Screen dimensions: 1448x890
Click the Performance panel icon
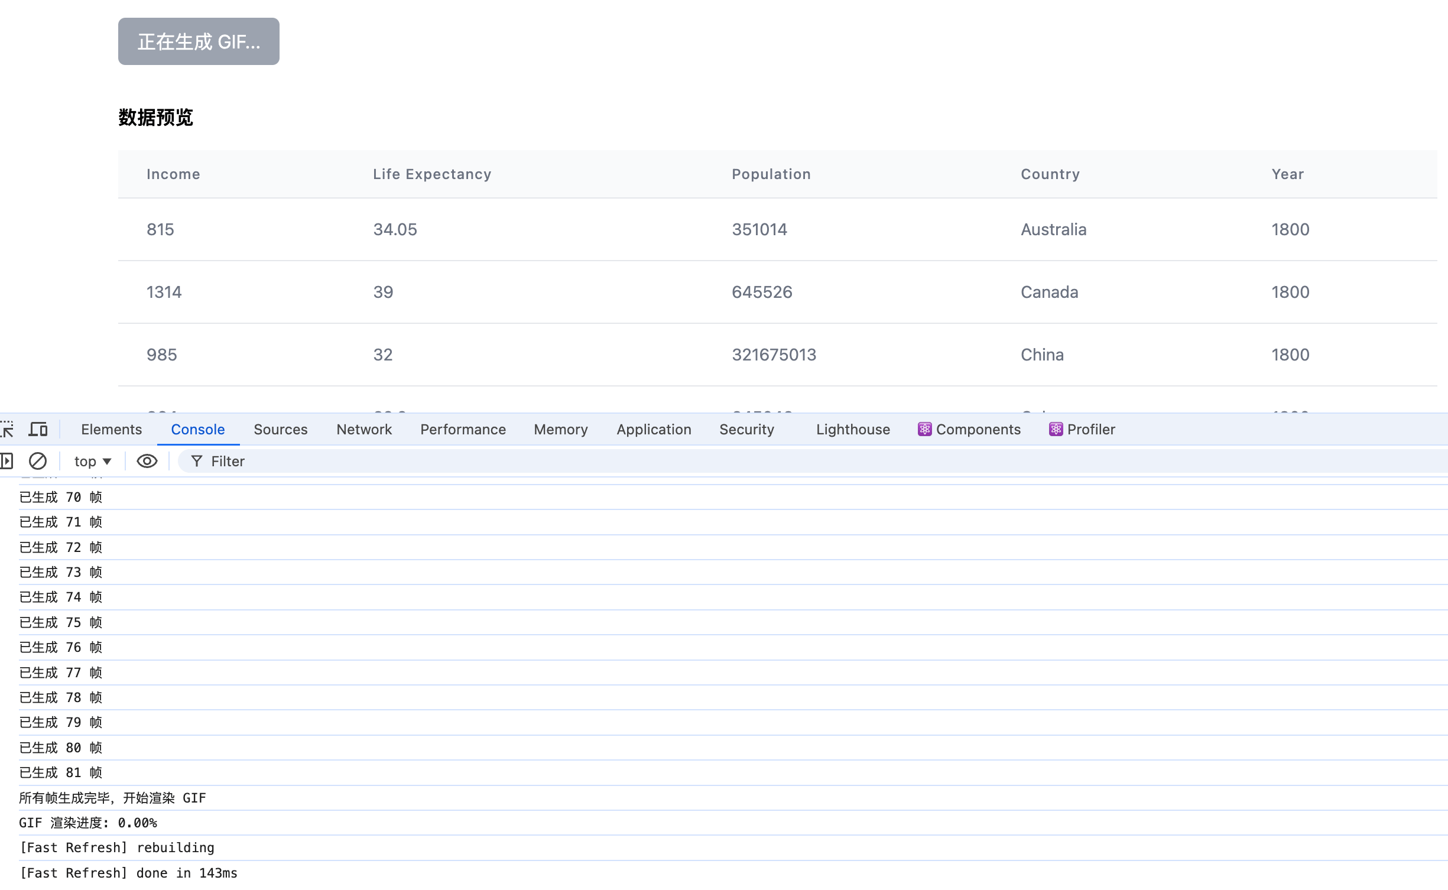[x=463, y=429]
